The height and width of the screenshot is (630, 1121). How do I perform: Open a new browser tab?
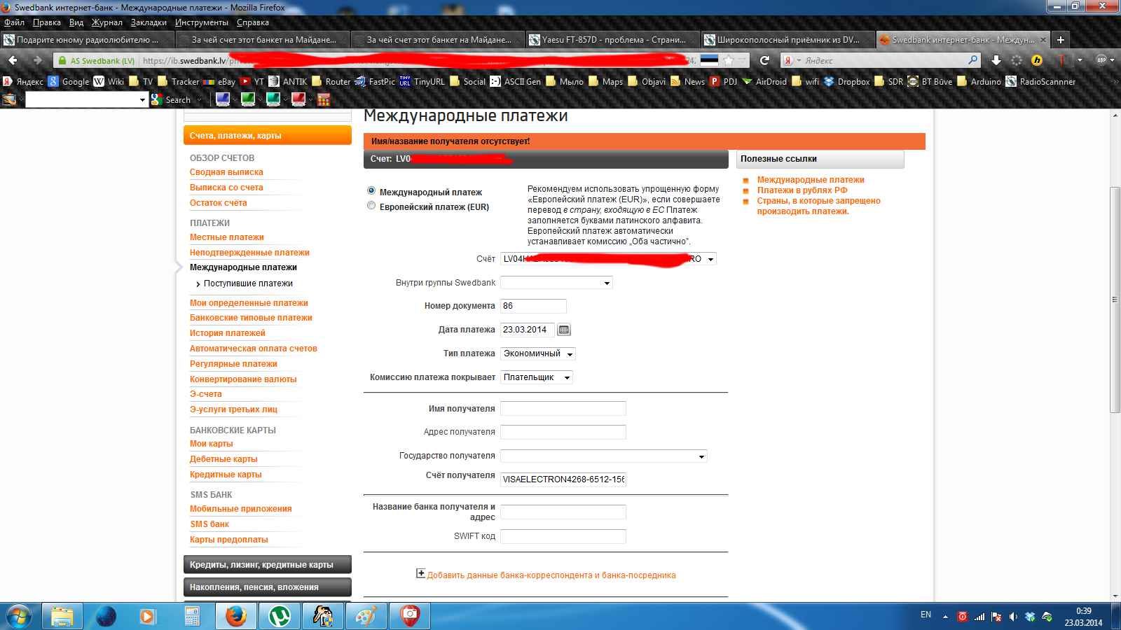tap(1061, 40)
